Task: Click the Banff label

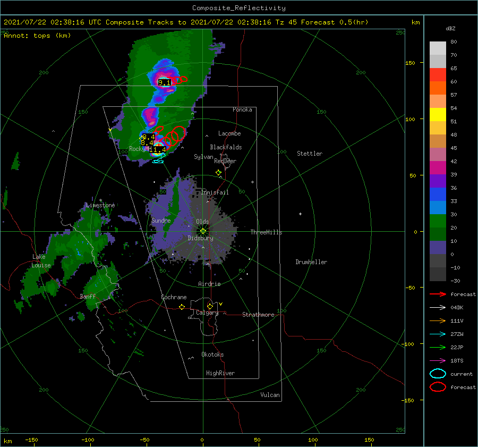Action: [88, 296]
